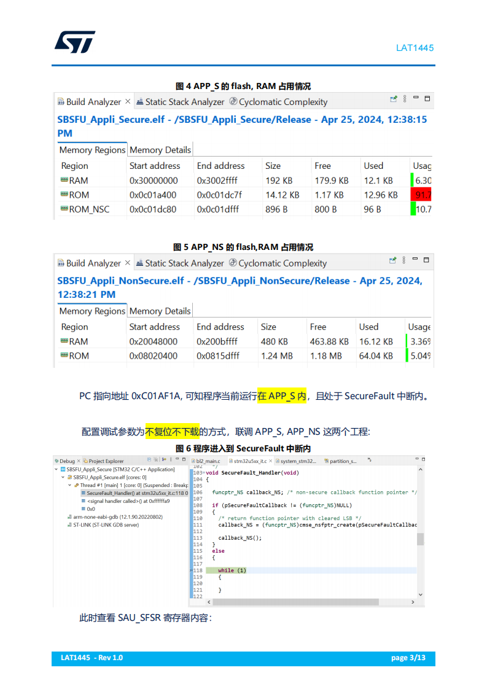487x689 pixels.
Task: Click the export icon in the Figure 4 Build Analyzer toolbar
Action: [393, 99]
